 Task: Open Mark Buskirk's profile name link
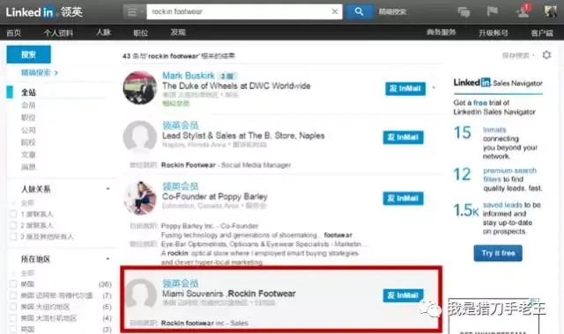coord(188,76)
